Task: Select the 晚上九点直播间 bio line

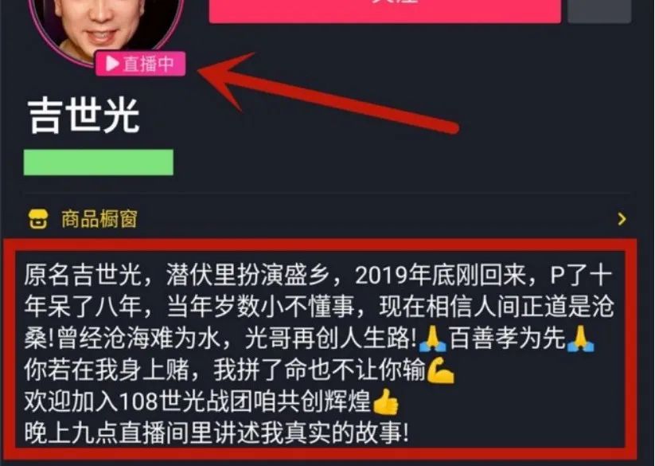Action: [216, 433]
